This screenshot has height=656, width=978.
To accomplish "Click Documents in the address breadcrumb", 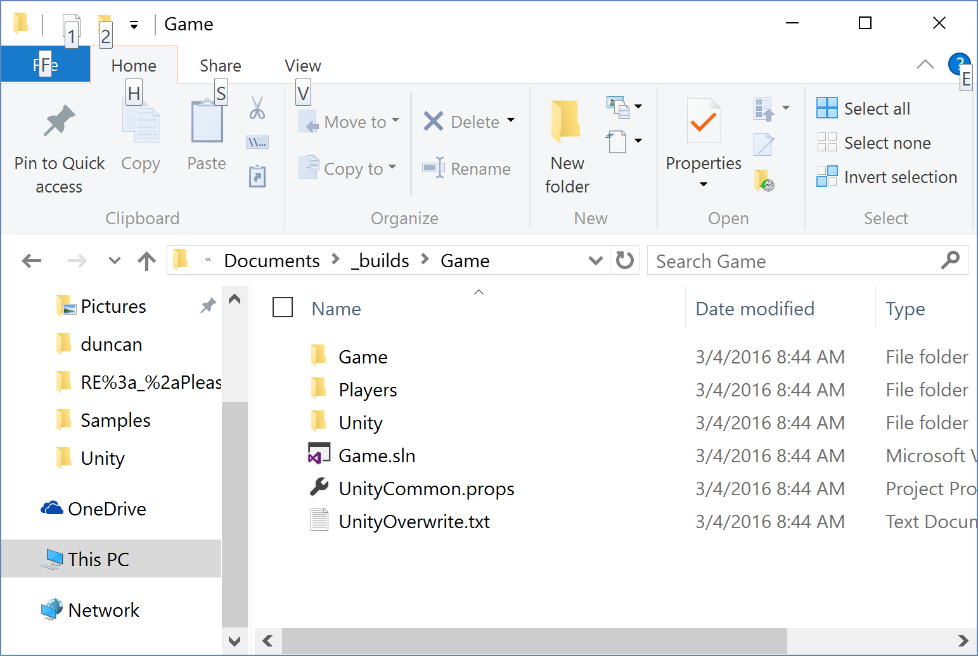I will tap(272, 260).
